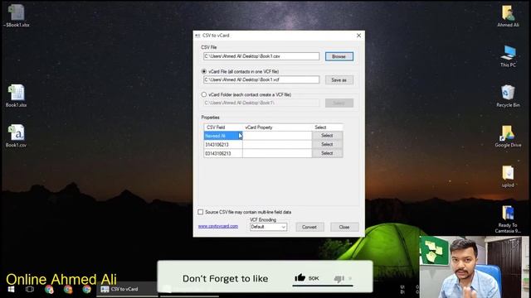Viewport: 531px width, 298px height.
Task: Select the Book1.csv desktop file icon
Action: (x=17, y=136)
